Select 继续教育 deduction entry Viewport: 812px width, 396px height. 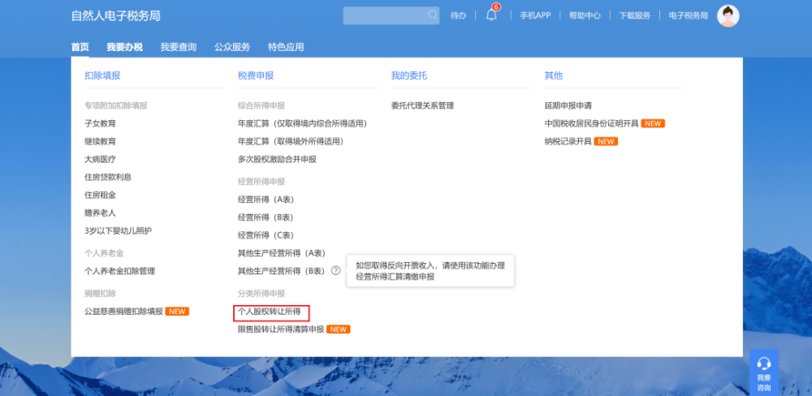point(100,141)
